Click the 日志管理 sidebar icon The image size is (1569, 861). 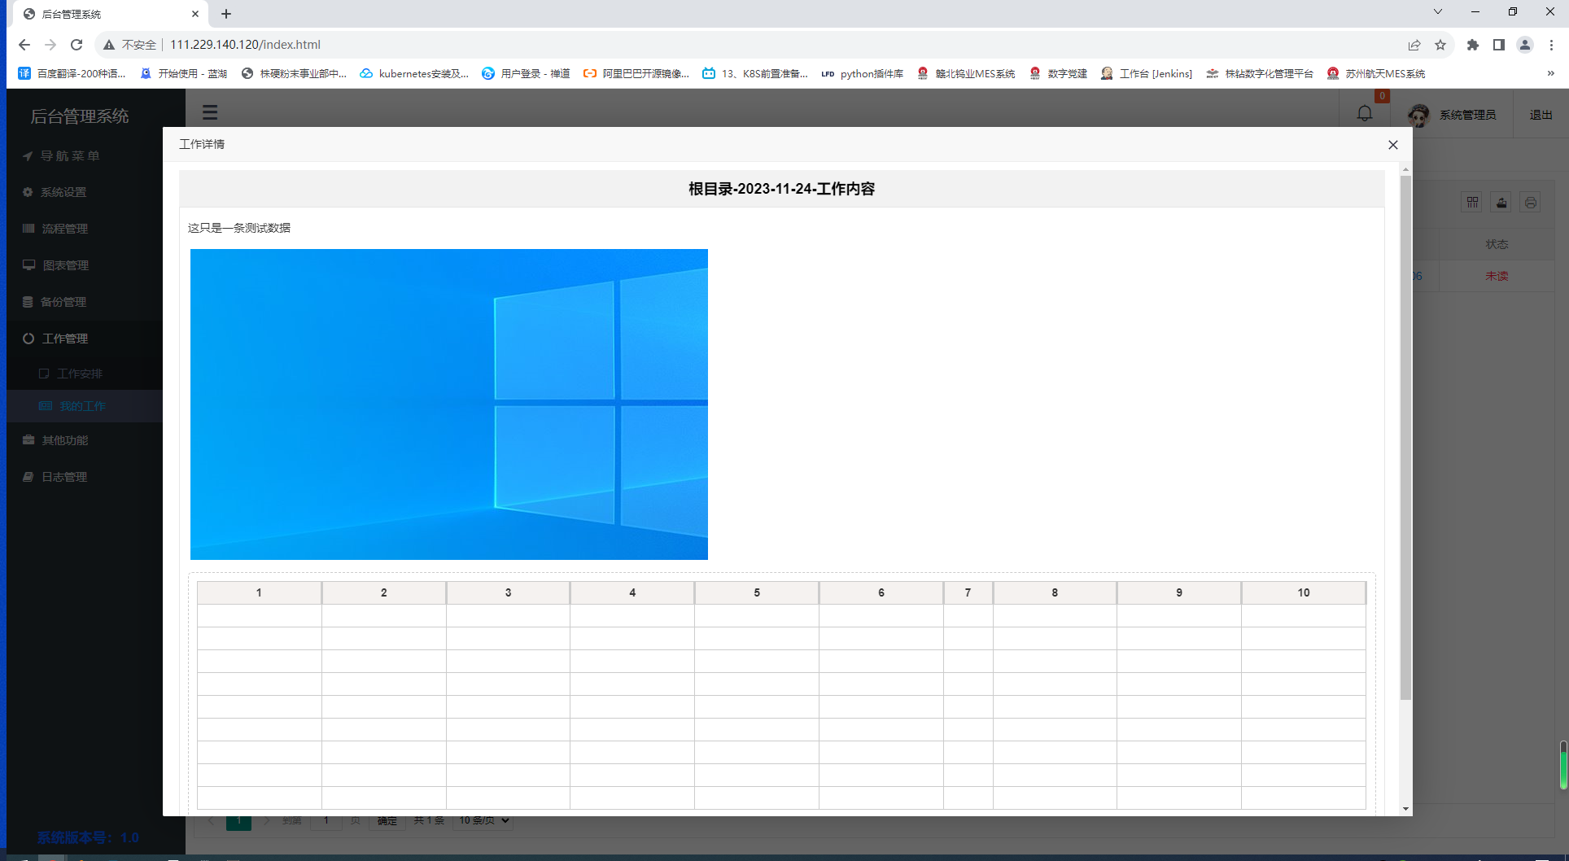click(28, 476)
